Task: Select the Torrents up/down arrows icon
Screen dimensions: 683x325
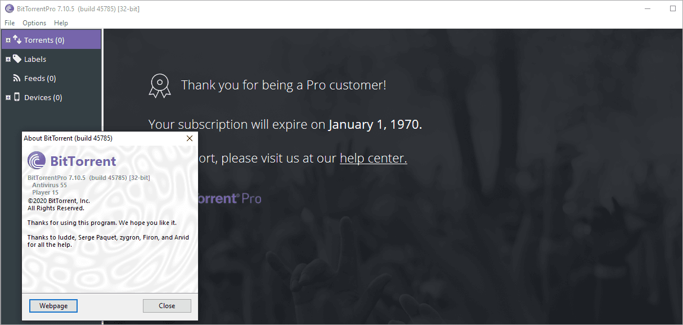Action: (x=17, y=39)
